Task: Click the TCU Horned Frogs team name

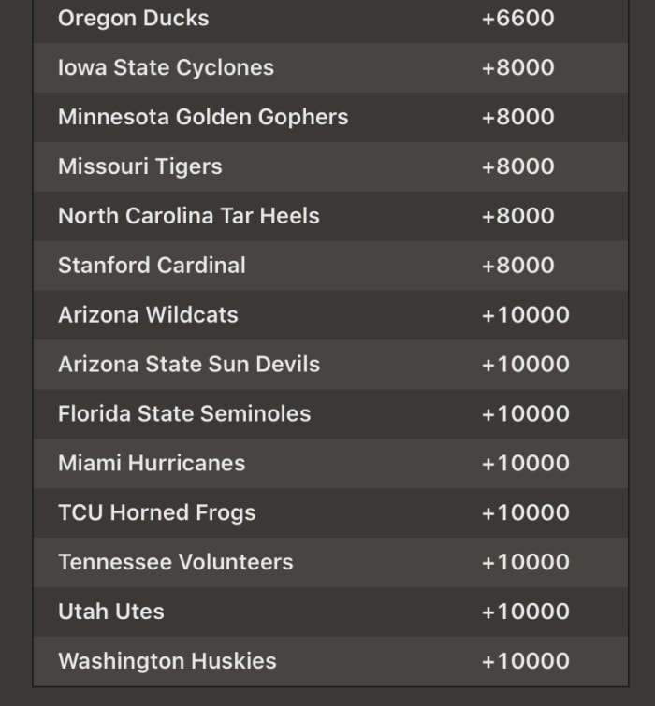Action: coord(156,513)
